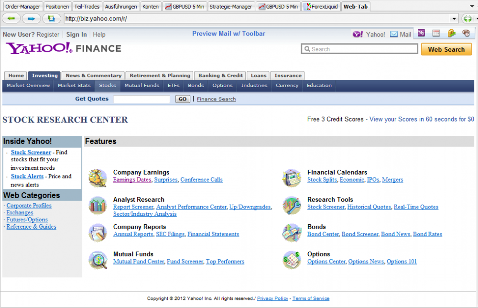Click the Financial Calendars icon
The height and width of the screenshot is (308, 478).
292,177
